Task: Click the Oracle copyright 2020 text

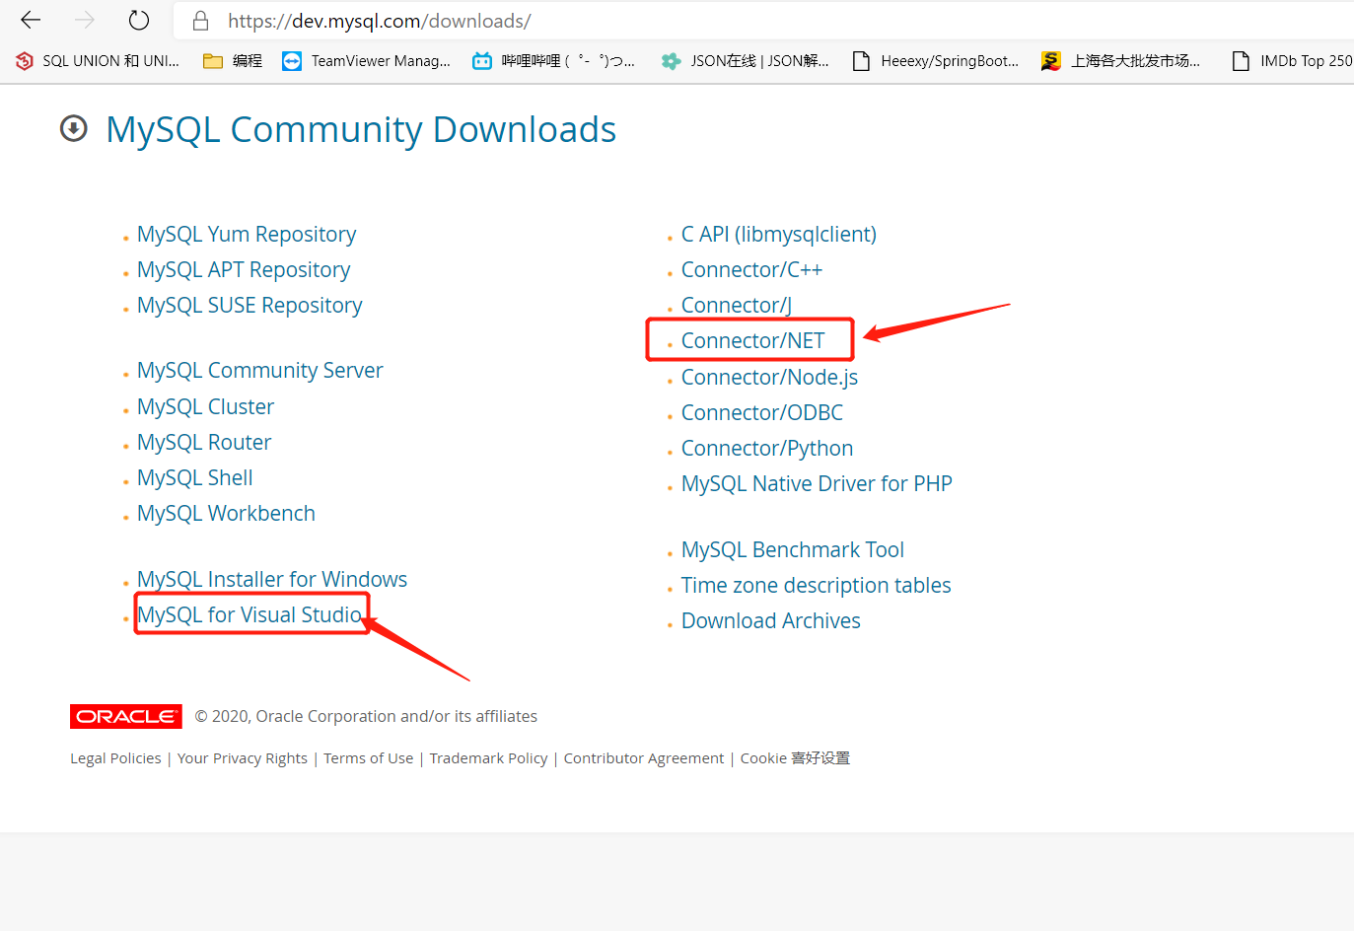Action: tap(366, 716)
